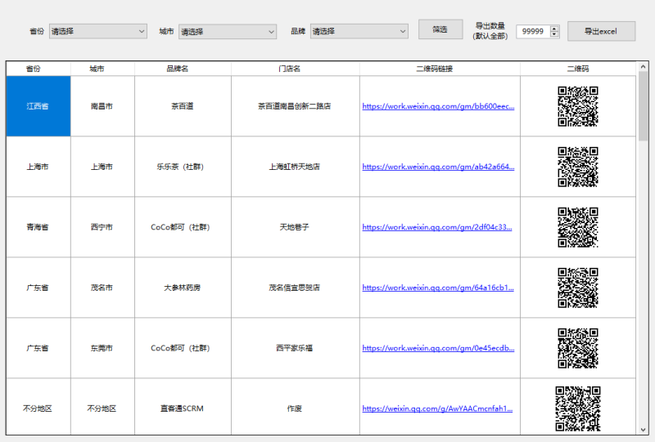Click QR code in 直客通SCRM row
Viewport: 655px width, 442px height.
(578, 409)
